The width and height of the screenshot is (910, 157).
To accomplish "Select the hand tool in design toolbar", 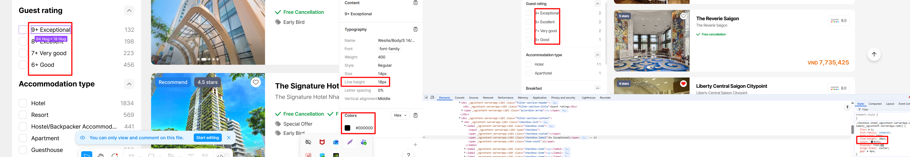I will point(101,155).
